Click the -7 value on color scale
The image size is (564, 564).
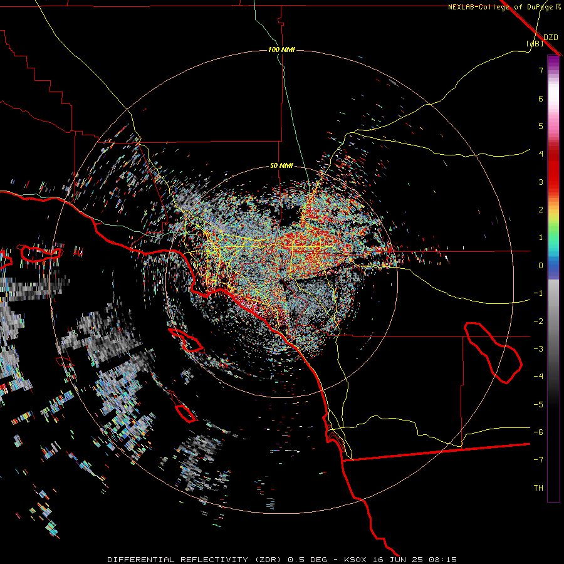[x=538, y=460]
